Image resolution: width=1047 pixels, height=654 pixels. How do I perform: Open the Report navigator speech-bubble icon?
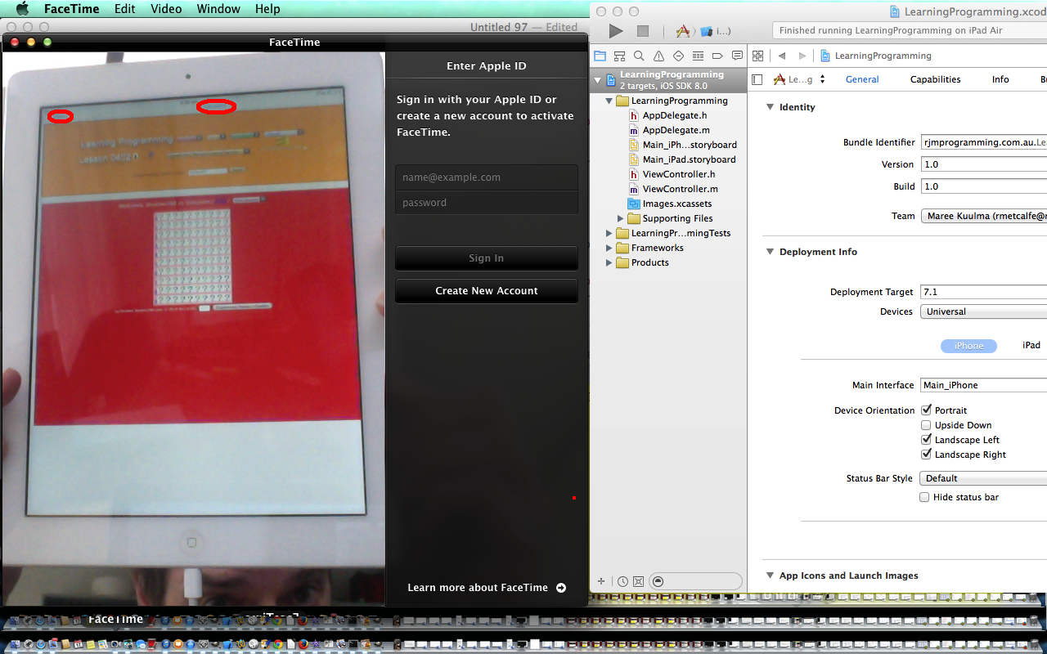(737, 56)
